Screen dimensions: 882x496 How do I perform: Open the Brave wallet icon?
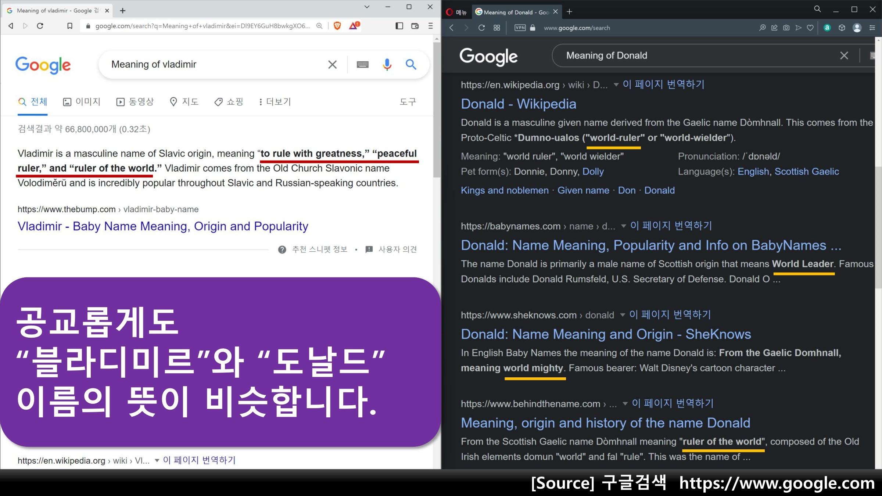(x=415, y=26)
